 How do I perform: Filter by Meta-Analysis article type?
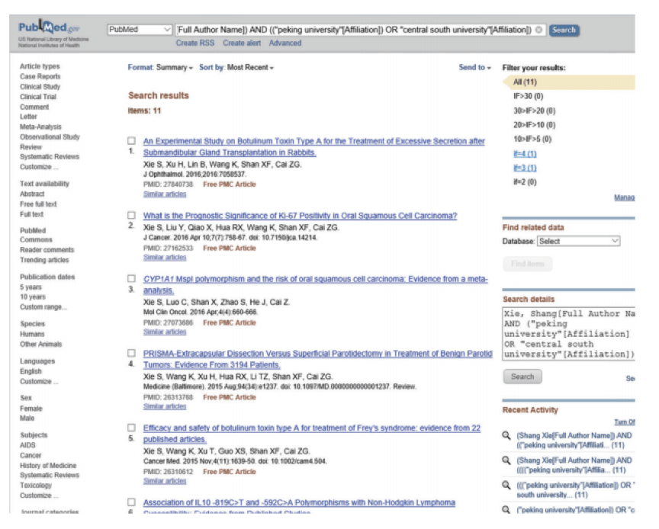40,127
